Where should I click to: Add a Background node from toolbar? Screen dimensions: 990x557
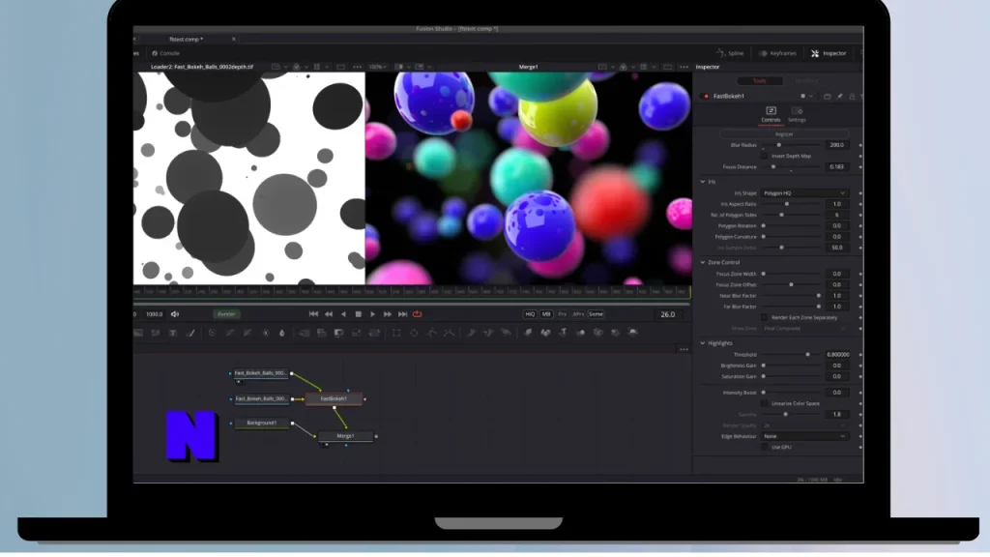coord(138,333)
